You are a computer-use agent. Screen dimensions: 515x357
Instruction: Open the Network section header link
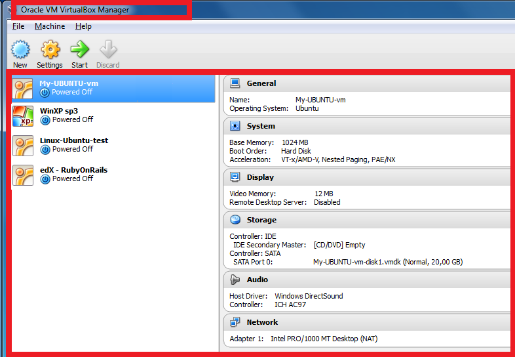pyautogui.click(x=263, y=322)
